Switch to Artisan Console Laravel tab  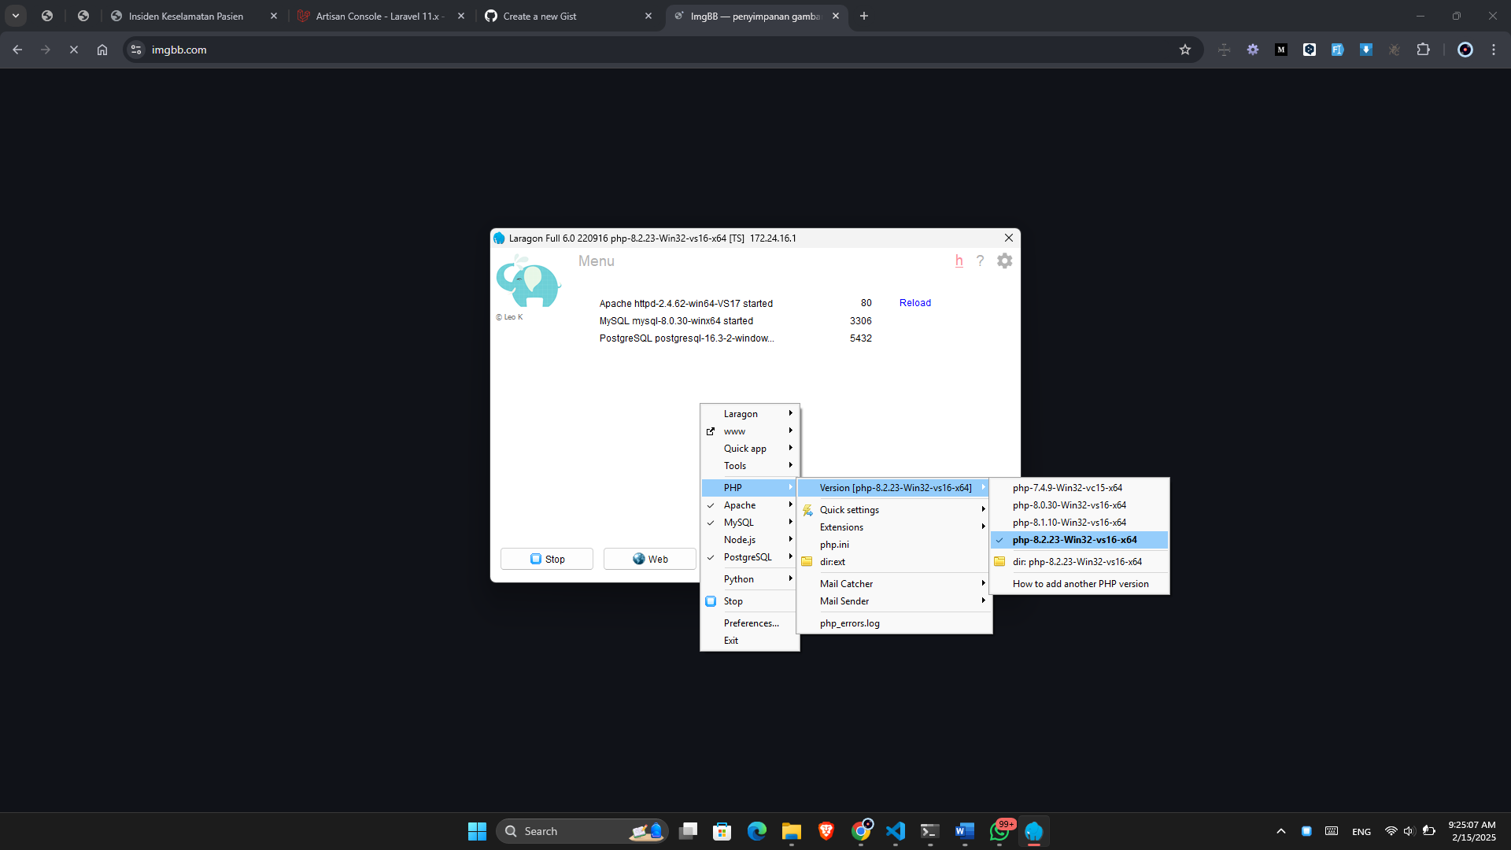click(381, 16)
